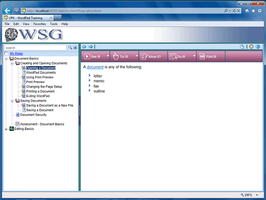Open the File menu
The width and height of the screenshot is (266, 200).
[7, 24]
